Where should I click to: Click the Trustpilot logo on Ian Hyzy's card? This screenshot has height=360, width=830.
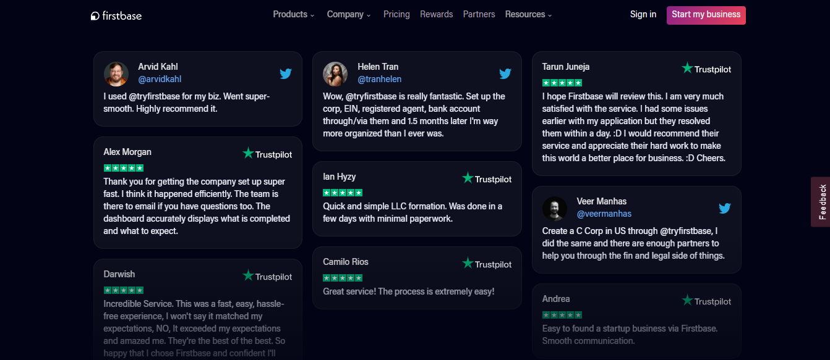486,178
